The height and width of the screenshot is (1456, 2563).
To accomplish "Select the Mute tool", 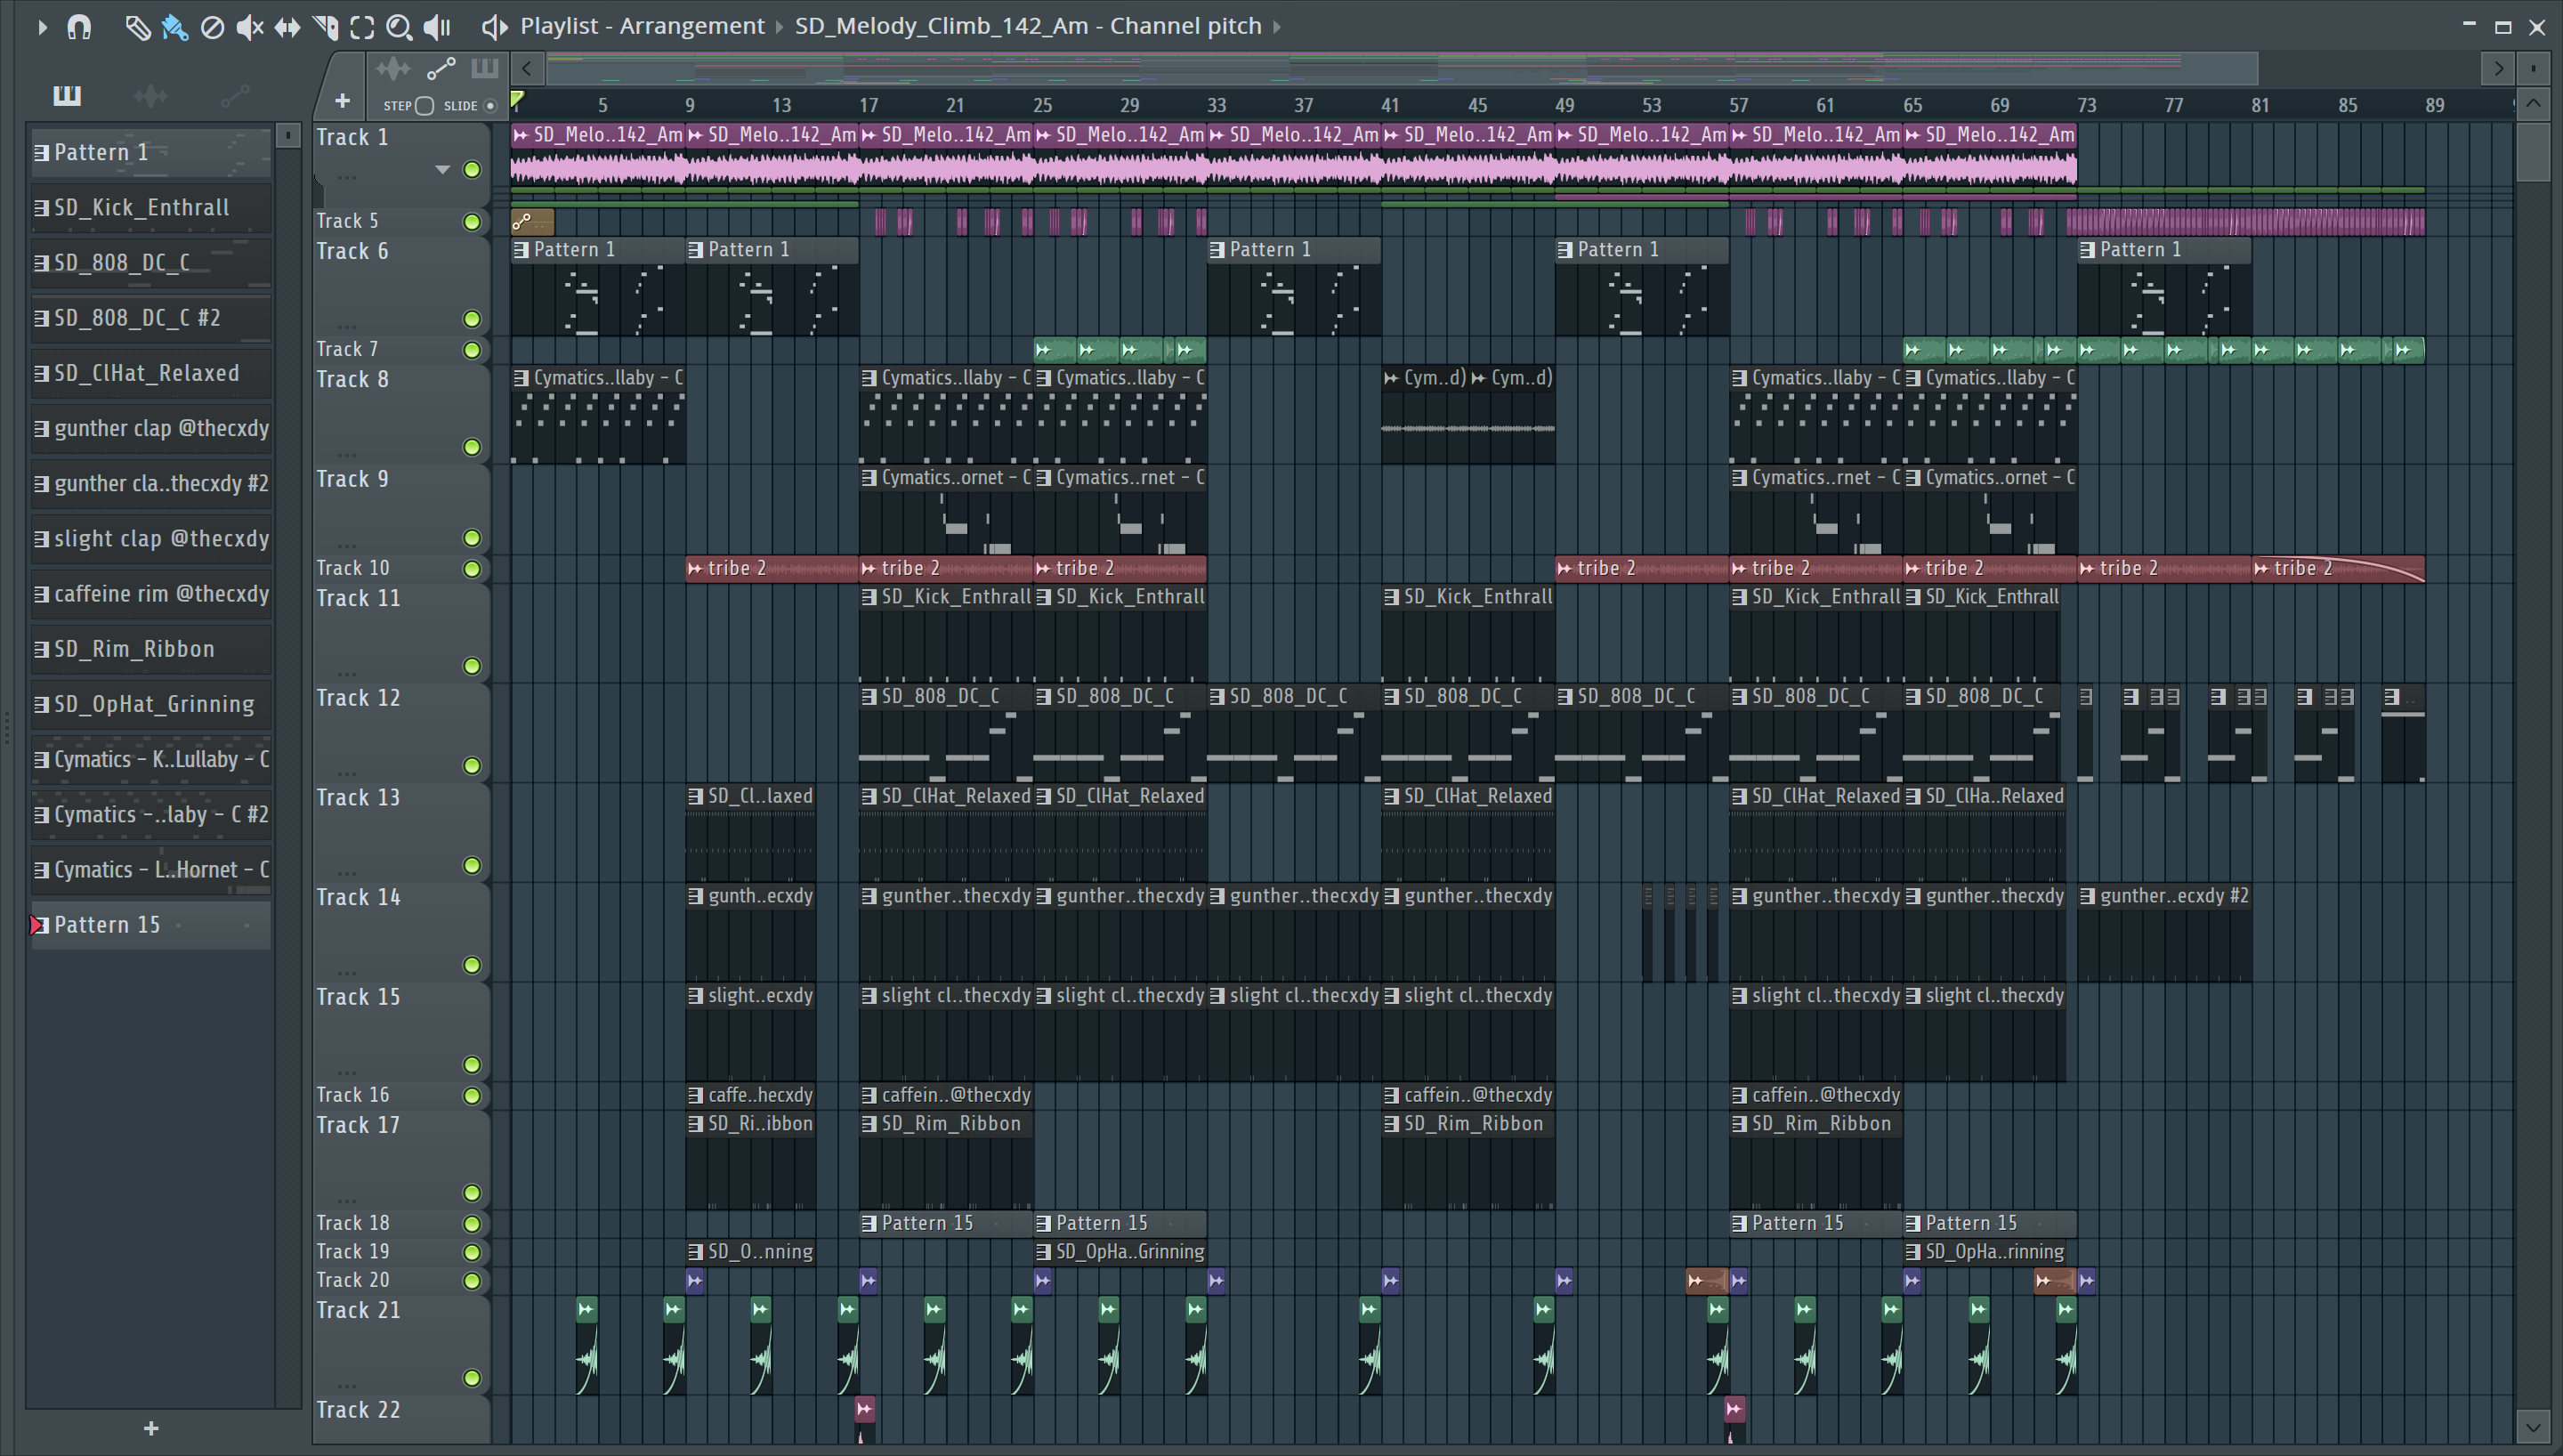I will pyautogui.click(x=250, y=27).
